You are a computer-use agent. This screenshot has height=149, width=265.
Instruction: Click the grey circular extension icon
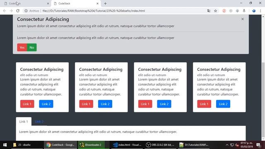[x=231, y=11]
